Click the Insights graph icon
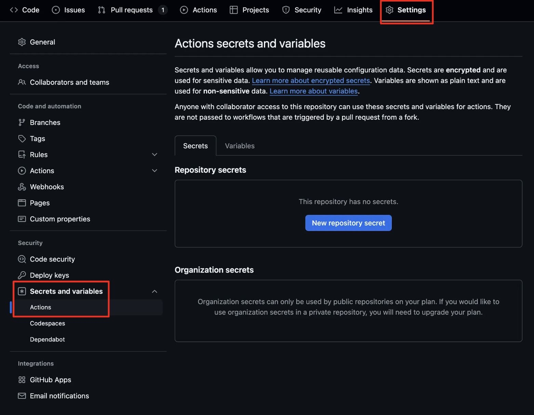The width and height of the screenshot is (534, 415). click(x=338, y=10)
